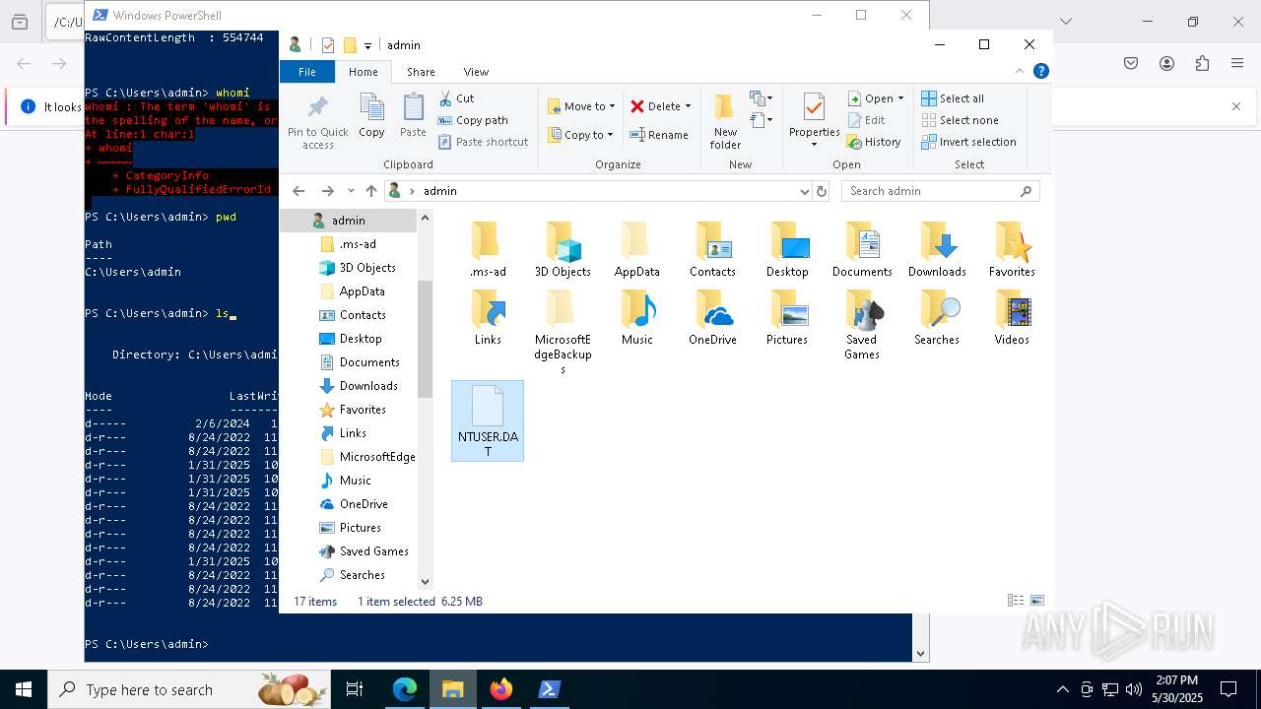
Task: Select the Documents folder icon
Action: click(862, 241)
